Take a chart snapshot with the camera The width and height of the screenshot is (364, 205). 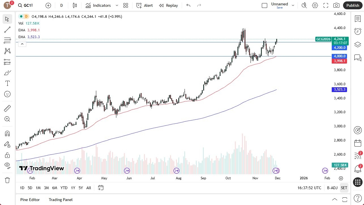336,5
